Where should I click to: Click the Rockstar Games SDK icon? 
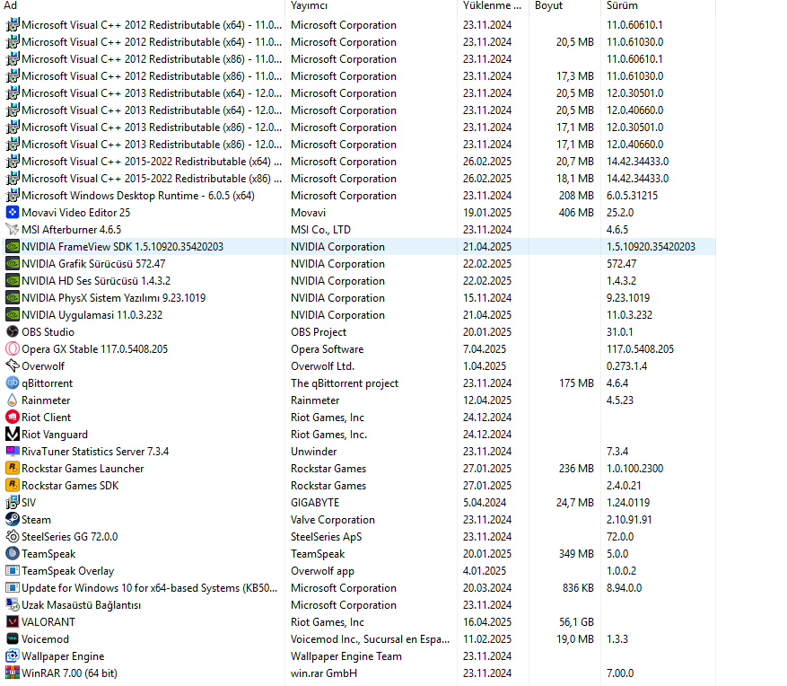click(x=12, y=486)
